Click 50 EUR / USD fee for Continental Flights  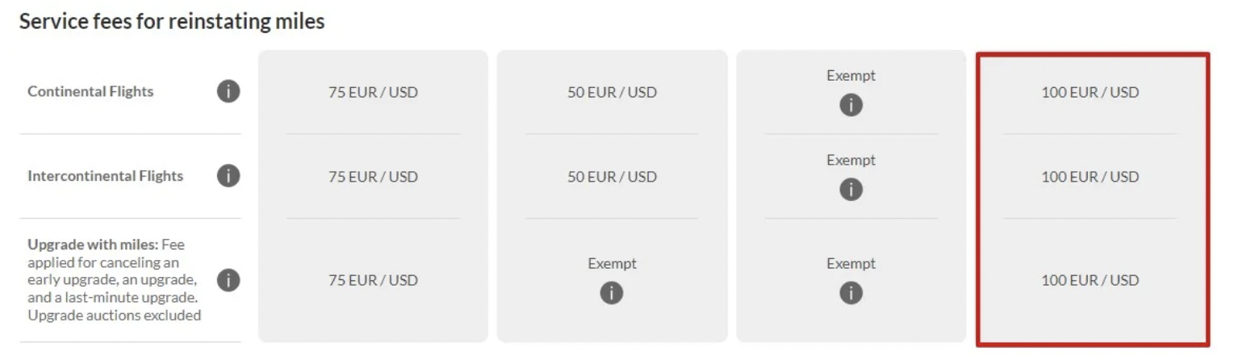click(612, 92)
